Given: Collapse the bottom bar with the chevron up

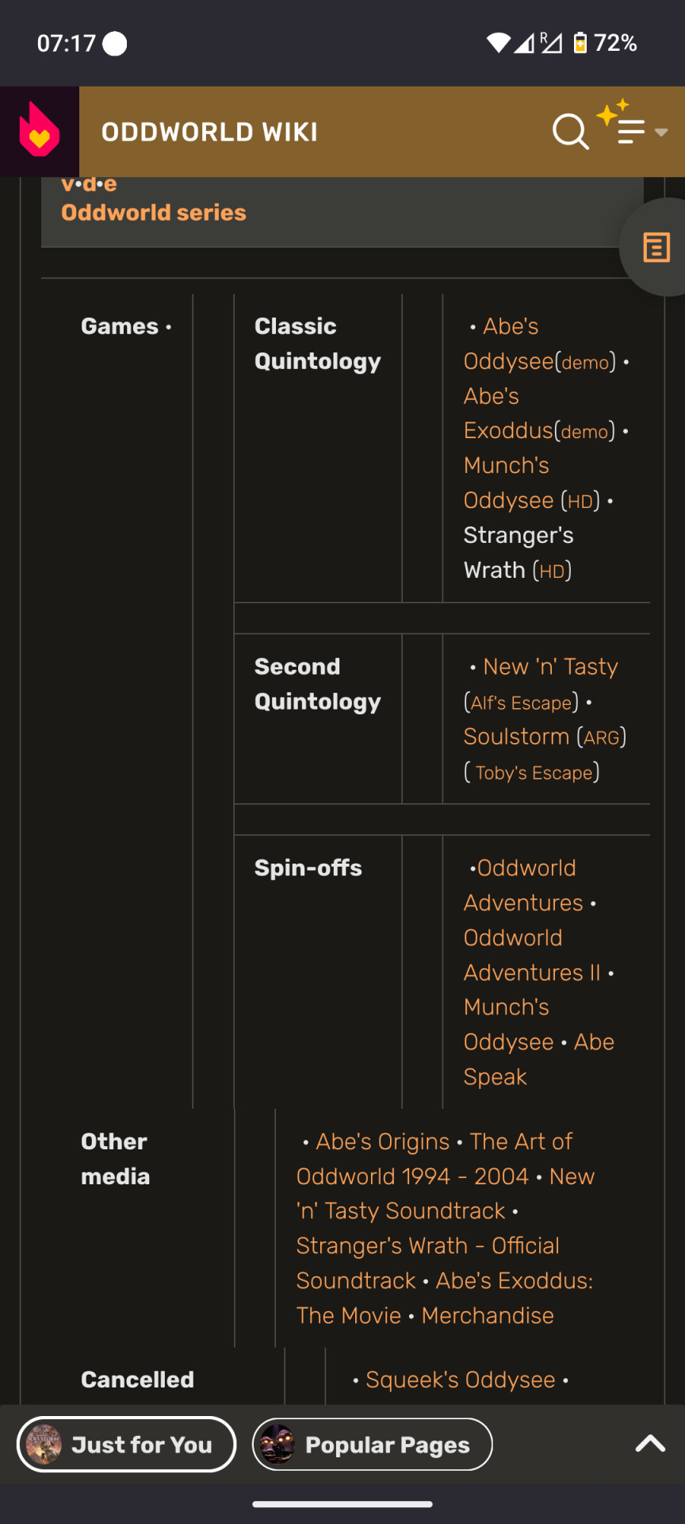Looking at the screenshot, I should point(650,1444).
